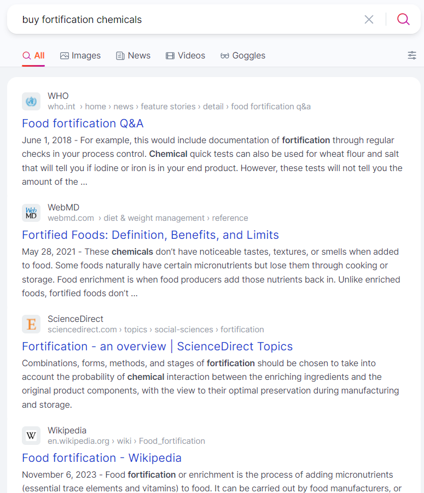Click the WHO site favicon
Image resolution: width=424 pixels, height=493 pixels.
tap(31, 101)
